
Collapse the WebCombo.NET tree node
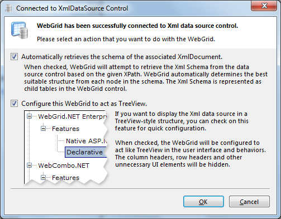click(x=29, y=166)
